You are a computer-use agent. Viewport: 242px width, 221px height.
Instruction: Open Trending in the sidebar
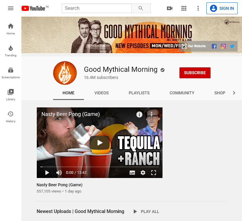click(x=11, y=51)
